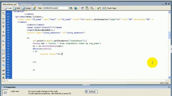Click "out.print" on line 73

[x=38, y=41]
